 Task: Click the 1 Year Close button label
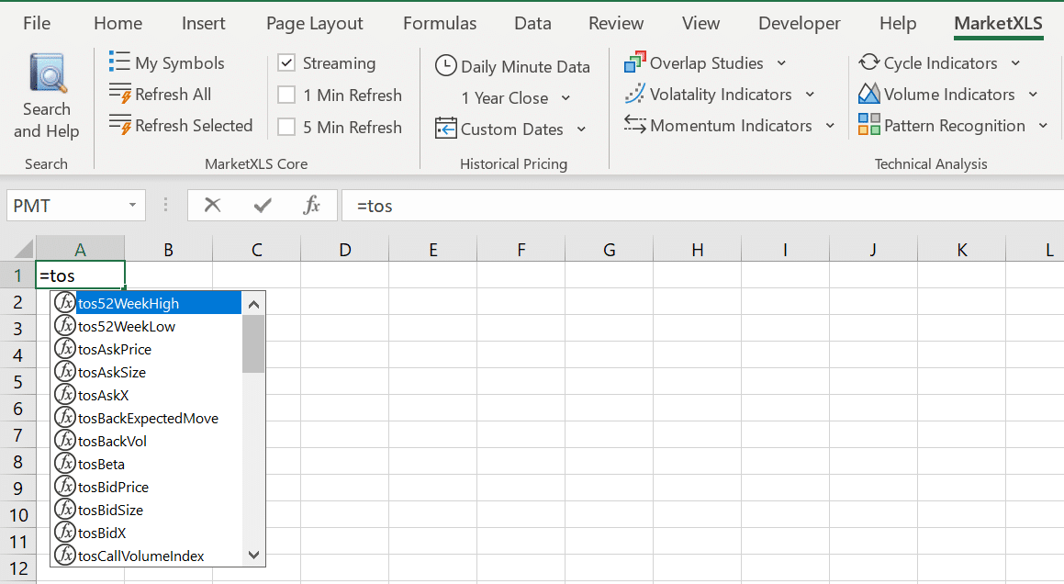coord(505,98)
